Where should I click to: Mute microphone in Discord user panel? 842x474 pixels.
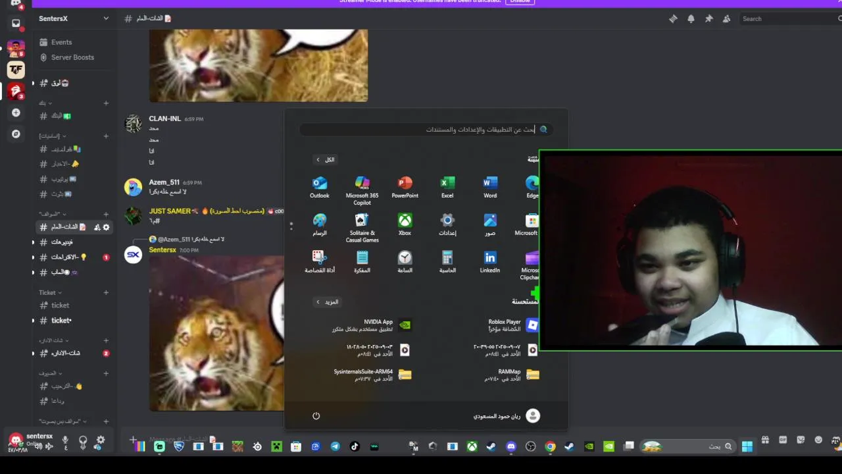point(65,440)
